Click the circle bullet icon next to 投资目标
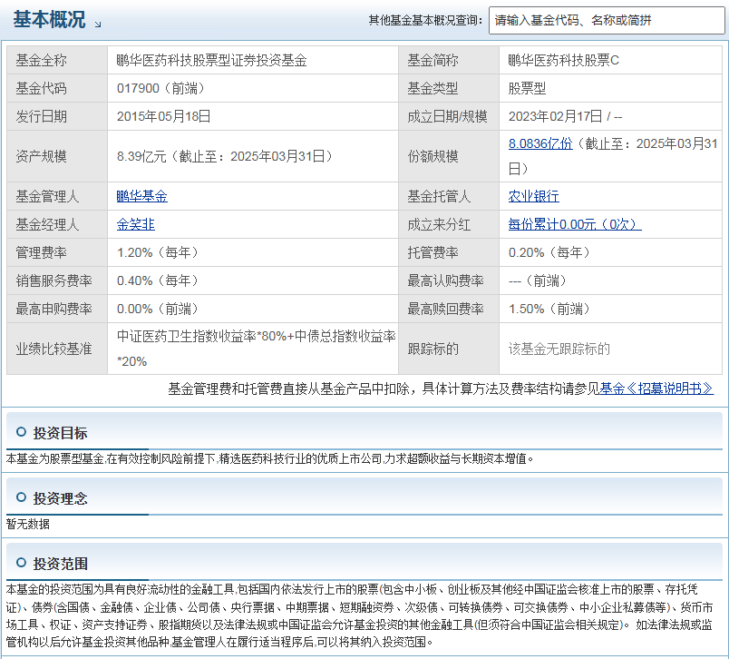This screenshot has width=729, height=659. (21, 432)
